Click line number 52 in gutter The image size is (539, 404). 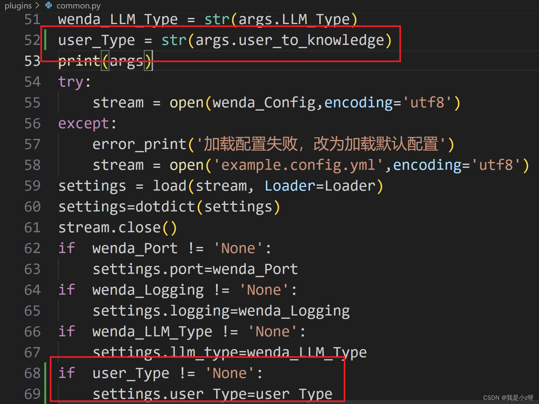[33, 40]
